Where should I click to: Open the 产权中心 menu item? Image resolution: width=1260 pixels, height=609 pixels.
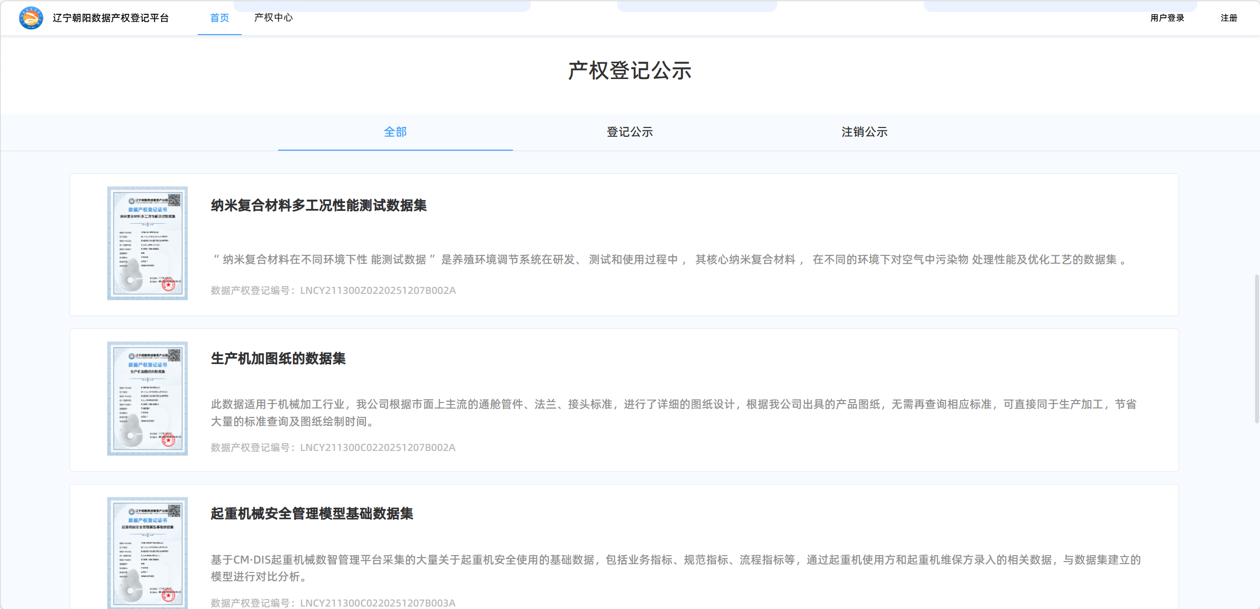tap(273, 18)
